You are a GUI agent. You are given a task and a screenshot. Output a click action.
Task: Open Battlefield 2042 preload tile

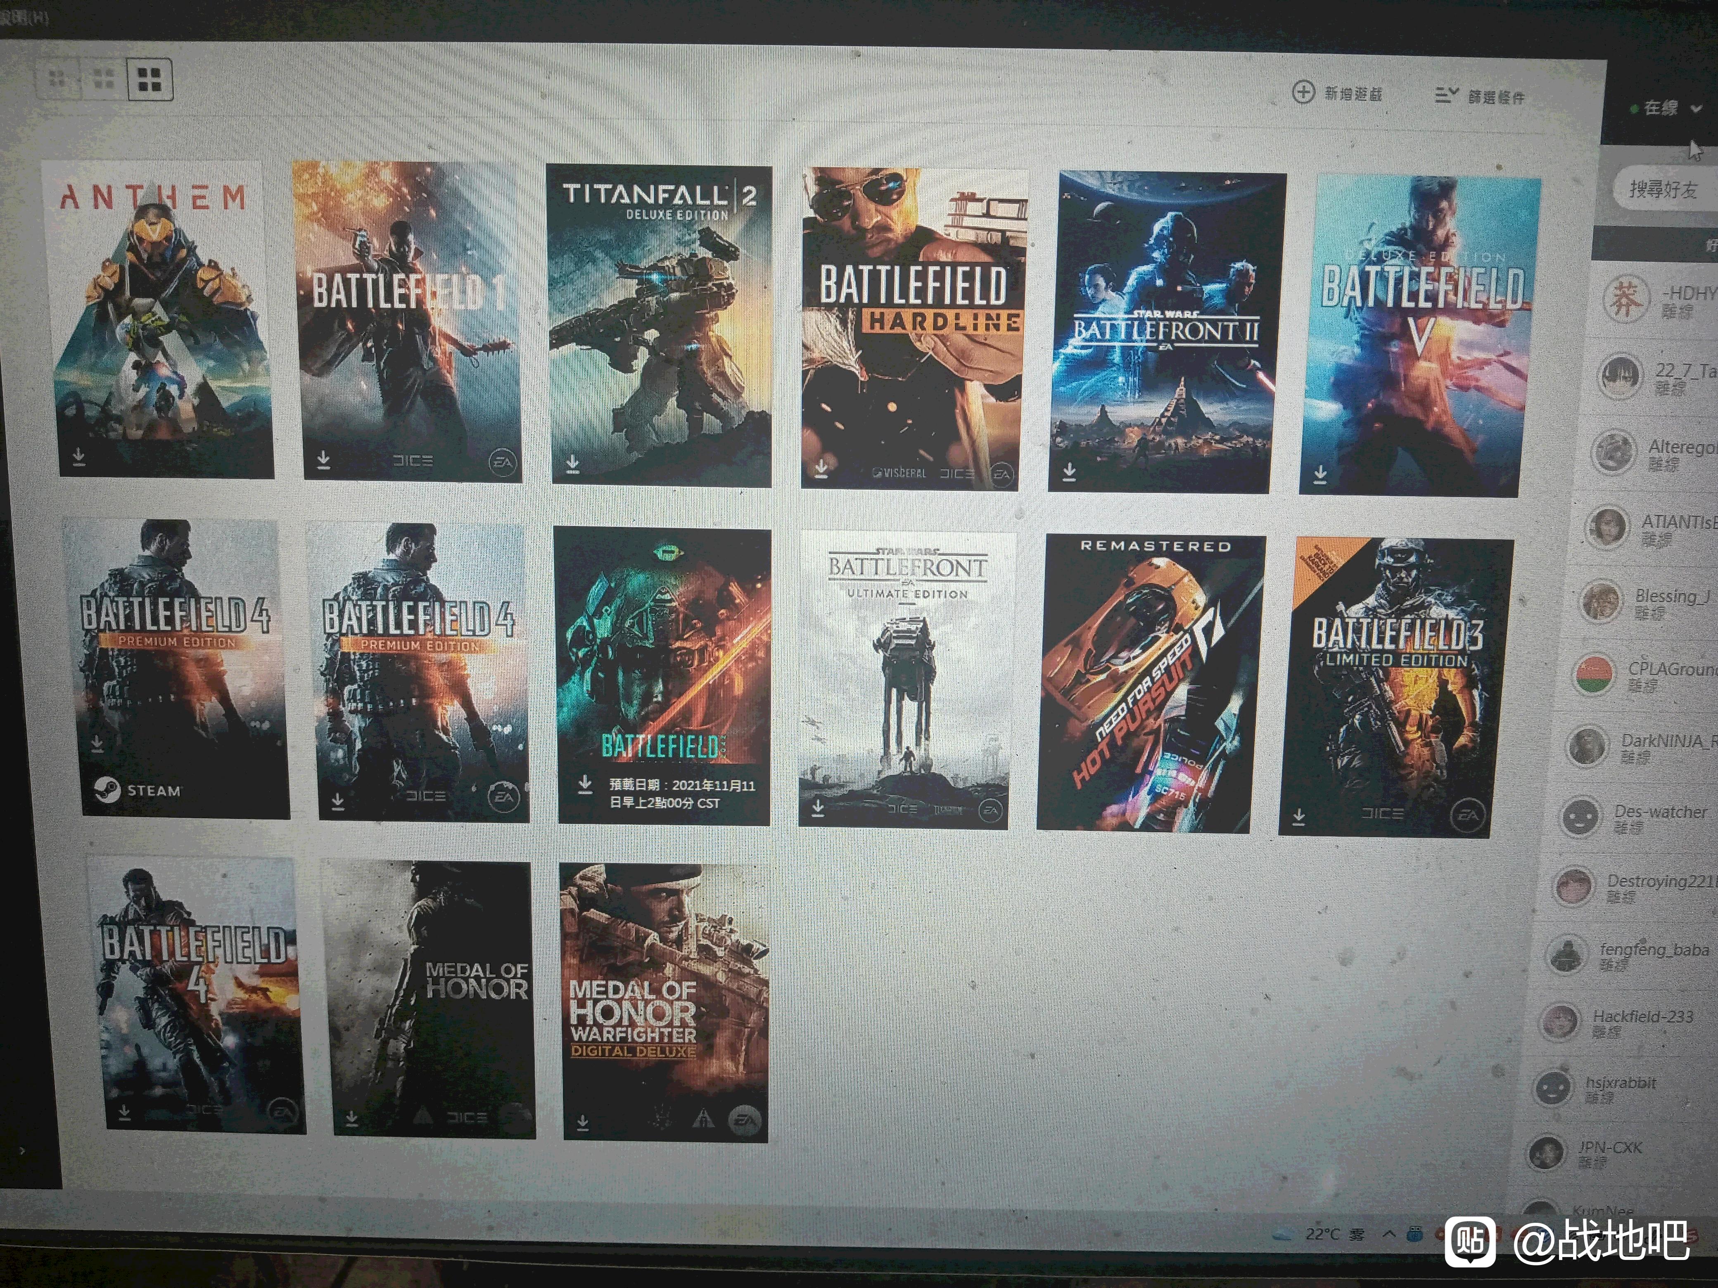[662, 676]
